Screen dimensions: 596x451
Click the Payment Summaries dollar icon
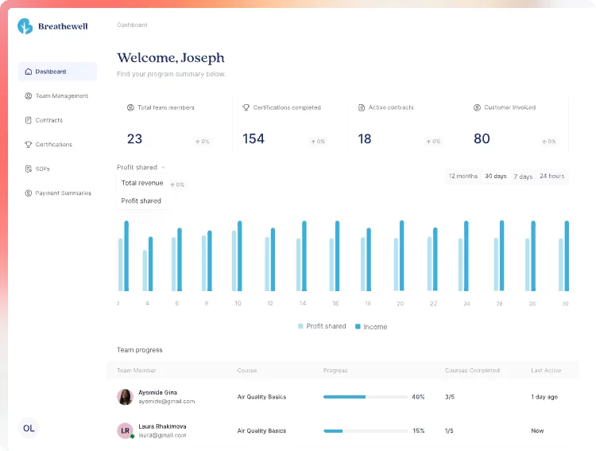tap(29, 193)
